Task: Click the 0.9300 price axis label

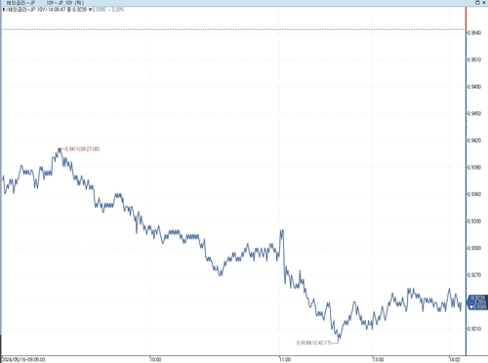Action: (474, 248)
